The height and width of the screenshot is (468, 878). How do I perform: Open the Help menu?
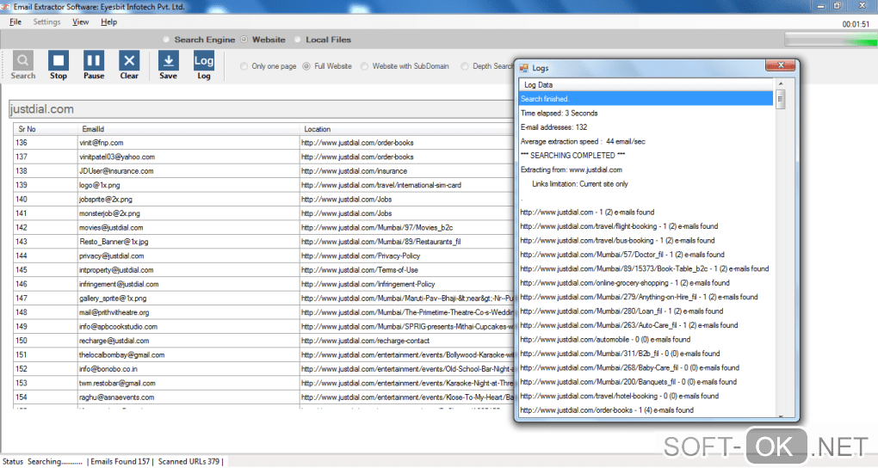coord(108,22)
